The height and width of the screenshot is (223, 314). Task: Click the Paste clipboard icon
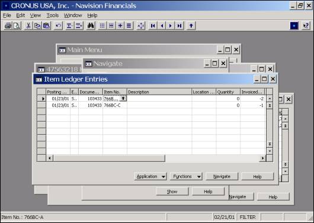click(x=46, y=25)
